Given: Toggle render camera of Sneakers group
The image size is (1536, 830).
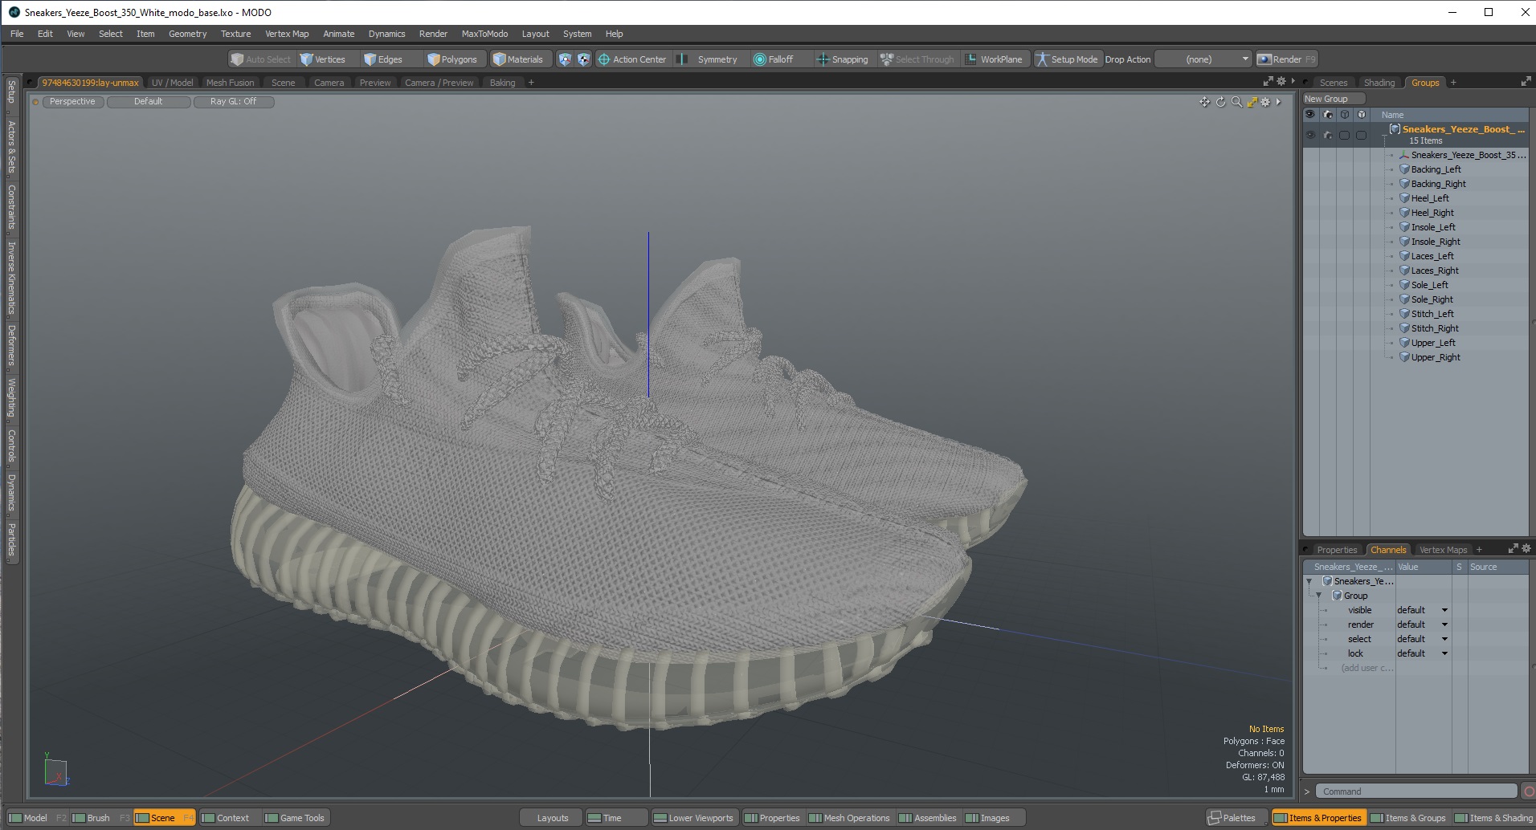Looking at the screenshot, I should pyautogui.click(x=1327, y=135).
